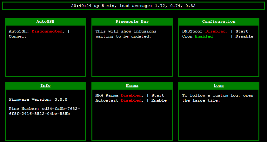267x142 pixels.
Task: Click the DNSSpoof 'Disabled.' status text
Action: [x=217, y=31]
